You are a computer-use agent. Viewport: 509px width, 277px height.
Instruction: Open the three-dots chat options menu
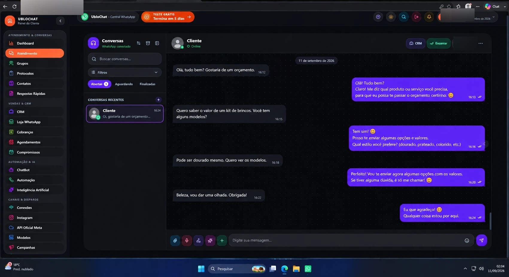pyautogui.click(x=481, y=43)
